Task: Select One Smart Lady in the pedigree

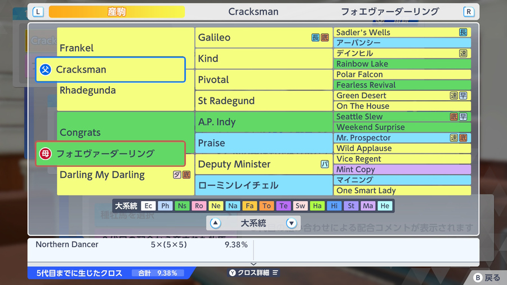Action: [402, 190]
